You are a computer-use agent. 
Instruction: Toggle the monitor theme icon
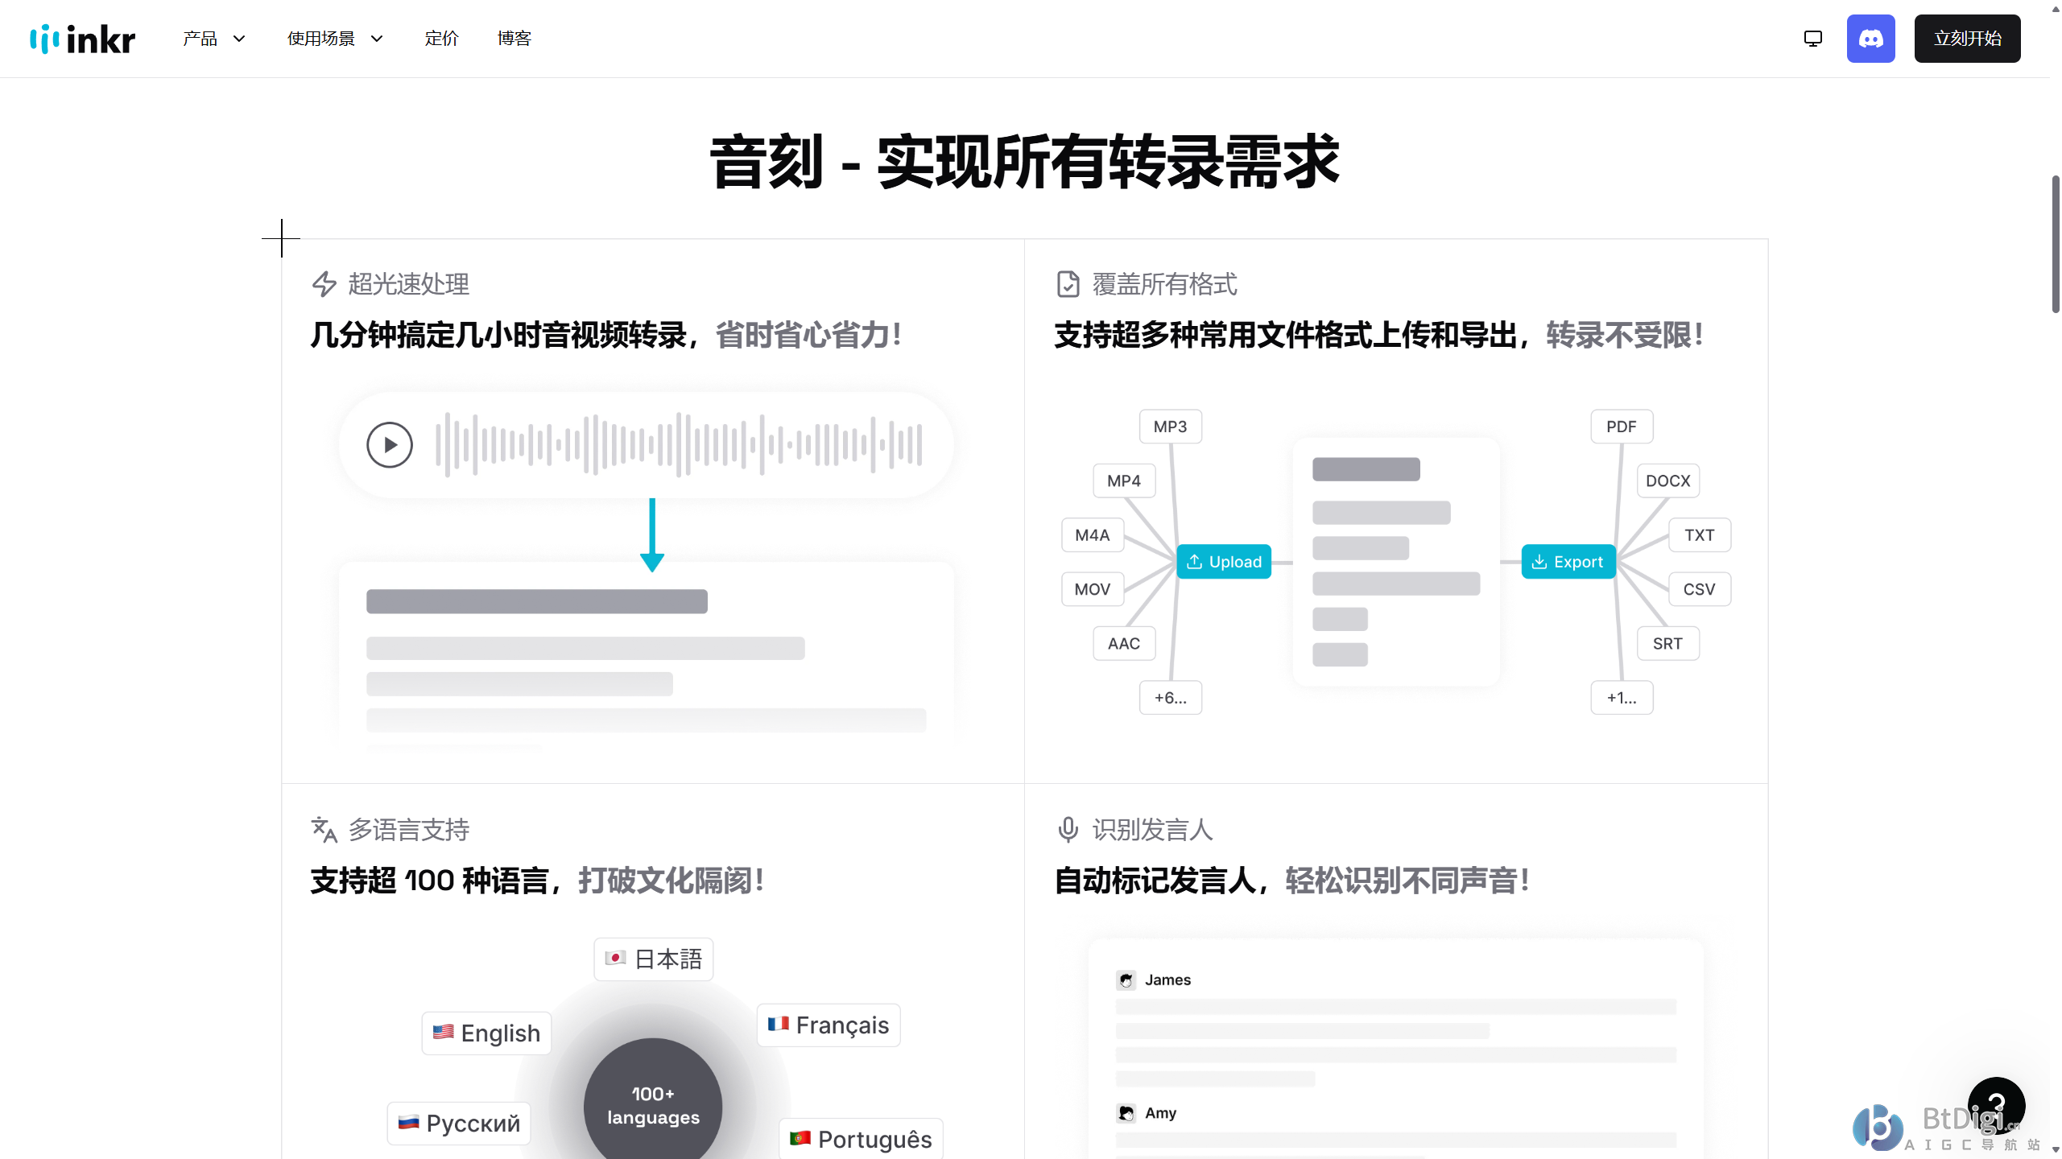1812,39
